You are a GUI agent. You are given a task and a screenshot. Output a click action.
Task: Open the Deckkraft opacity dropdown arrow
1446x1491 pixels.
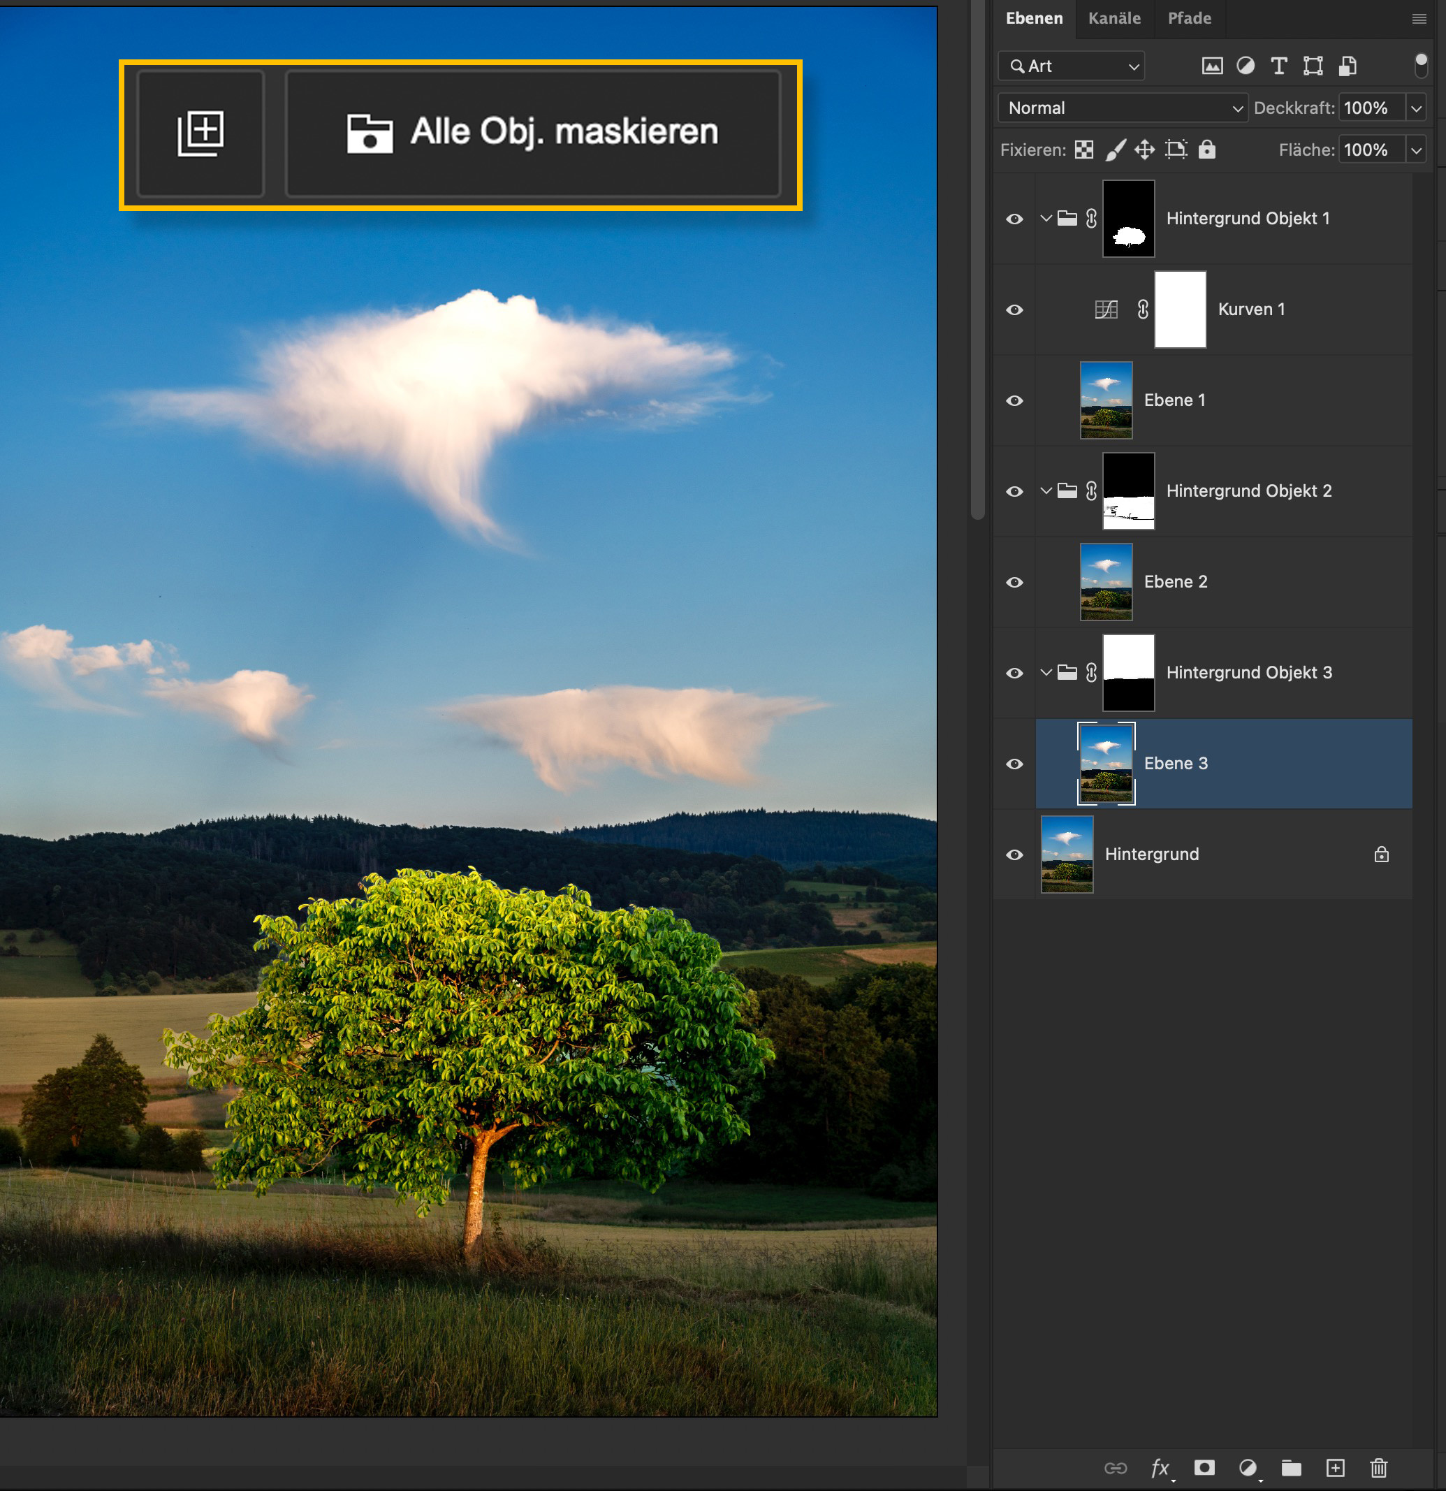(1415, 108)
